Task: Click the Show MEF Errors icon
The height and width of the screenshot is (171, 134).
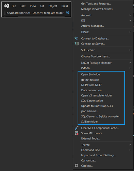Action: click(77, 133)
